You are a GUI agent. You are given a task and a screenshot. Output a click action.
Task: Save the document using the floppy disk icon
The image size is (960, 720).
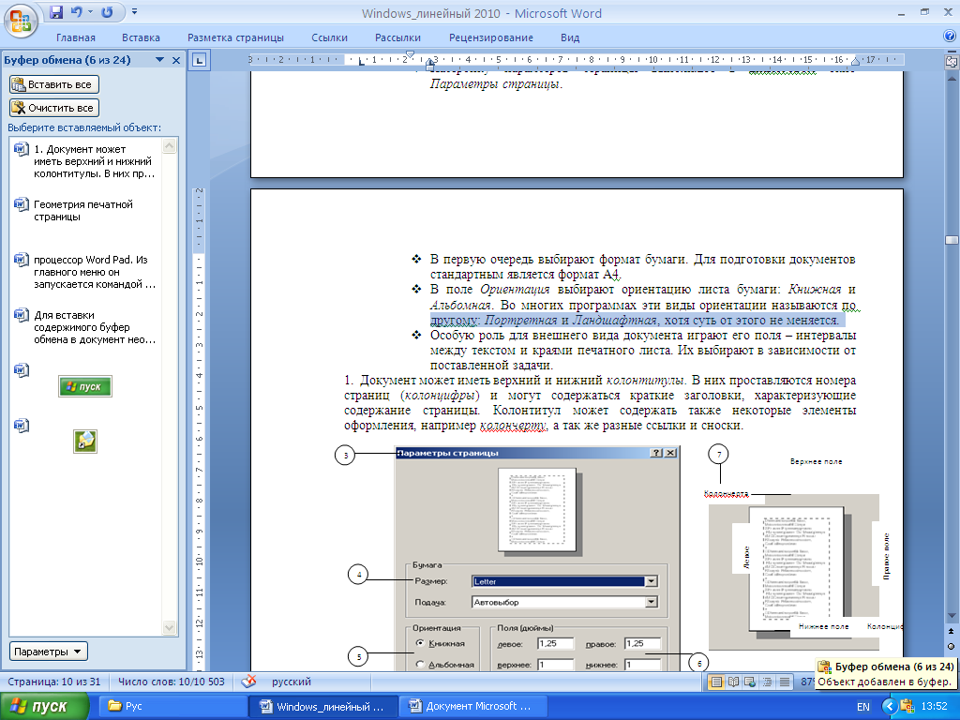pyautogui.click(x=56, y=12)
